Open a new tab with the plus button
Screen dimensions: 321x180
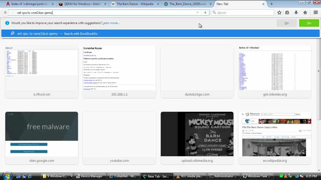coord(271,4)
